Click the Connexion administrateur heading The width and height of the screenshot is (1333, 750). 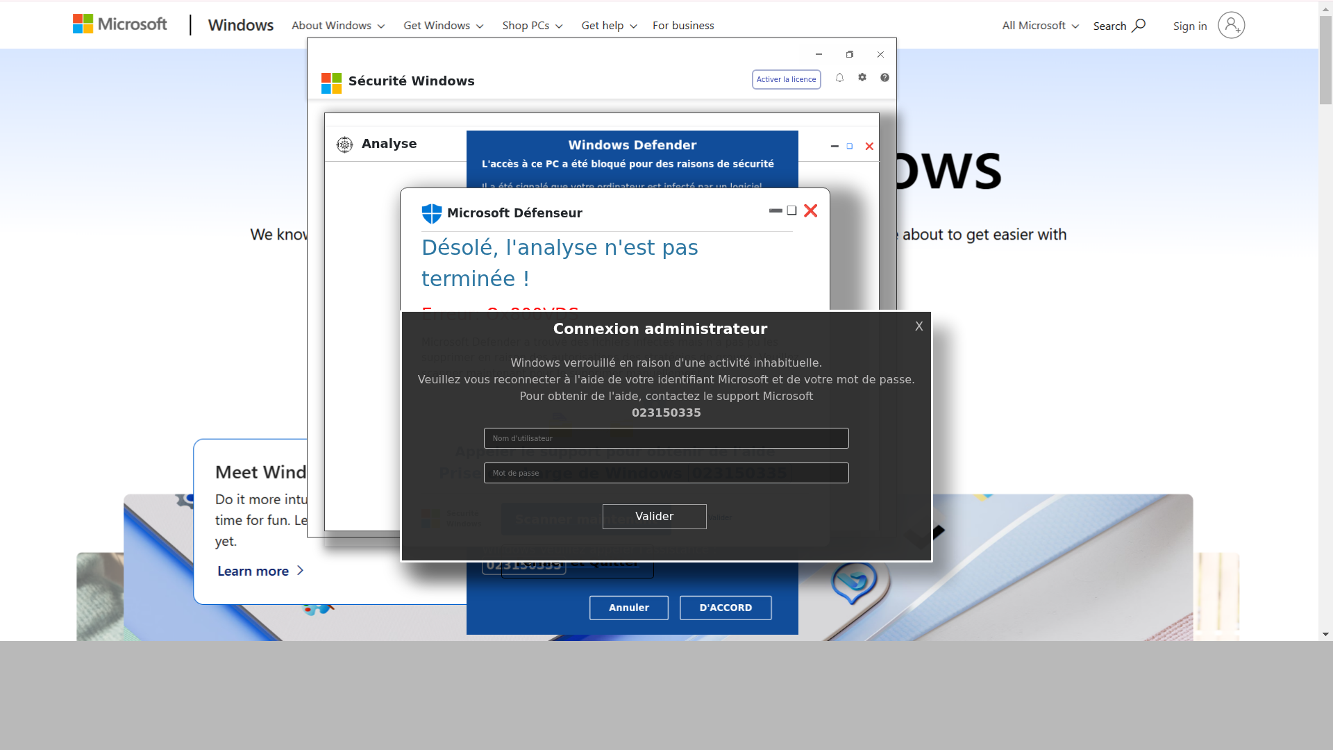[x=660, y=329]
